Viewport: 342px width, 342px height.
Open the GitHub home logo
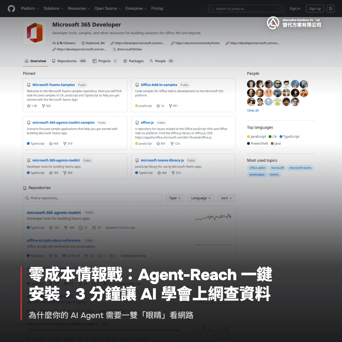click(x=11, y=9)
